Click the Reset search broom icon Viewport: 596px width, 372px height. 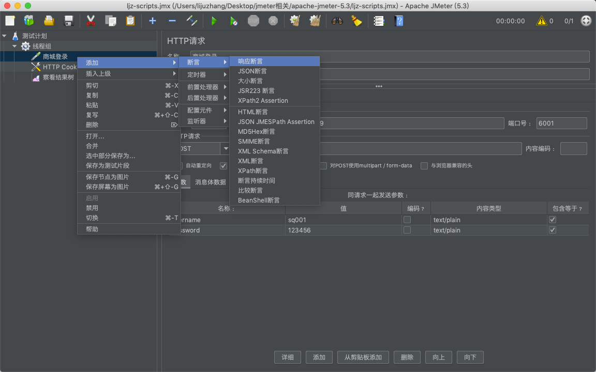[357, 21]
